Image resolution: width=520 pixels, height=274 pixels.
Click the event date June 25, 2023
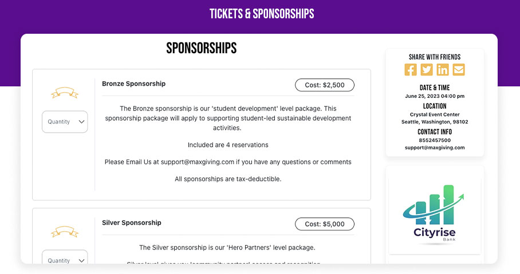pos(435,96)
